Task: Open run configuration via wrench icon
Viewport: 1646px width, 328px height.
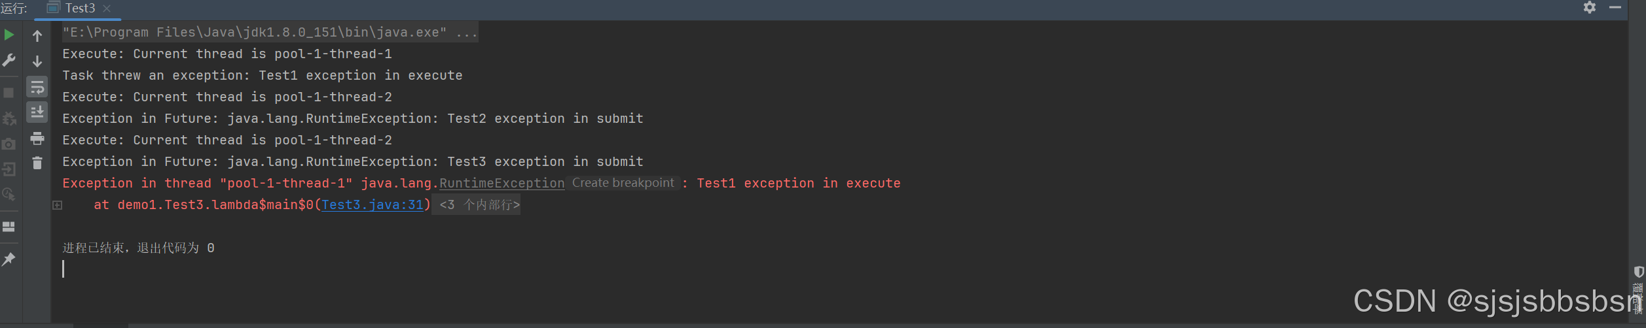Action: coord(9,60)
